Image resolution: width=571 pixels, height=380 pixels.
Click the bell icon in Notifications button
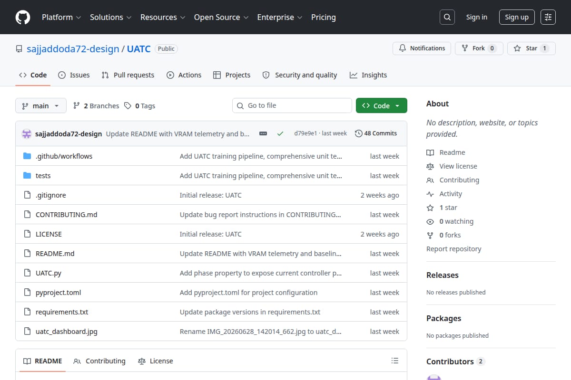[403, 48]
